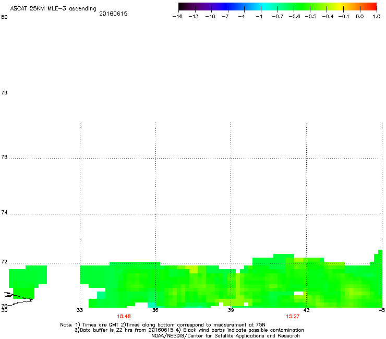This screenshot has width=386, height=339.
Task: Click longitude axis label 42
Action: [x=306, y=310]
